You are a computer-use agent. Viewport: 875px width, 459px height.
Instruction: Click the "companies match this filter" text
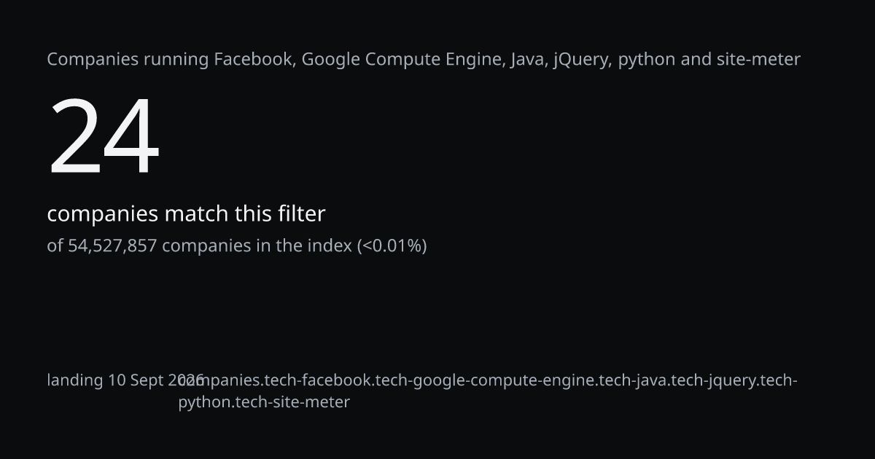[186, 214]
